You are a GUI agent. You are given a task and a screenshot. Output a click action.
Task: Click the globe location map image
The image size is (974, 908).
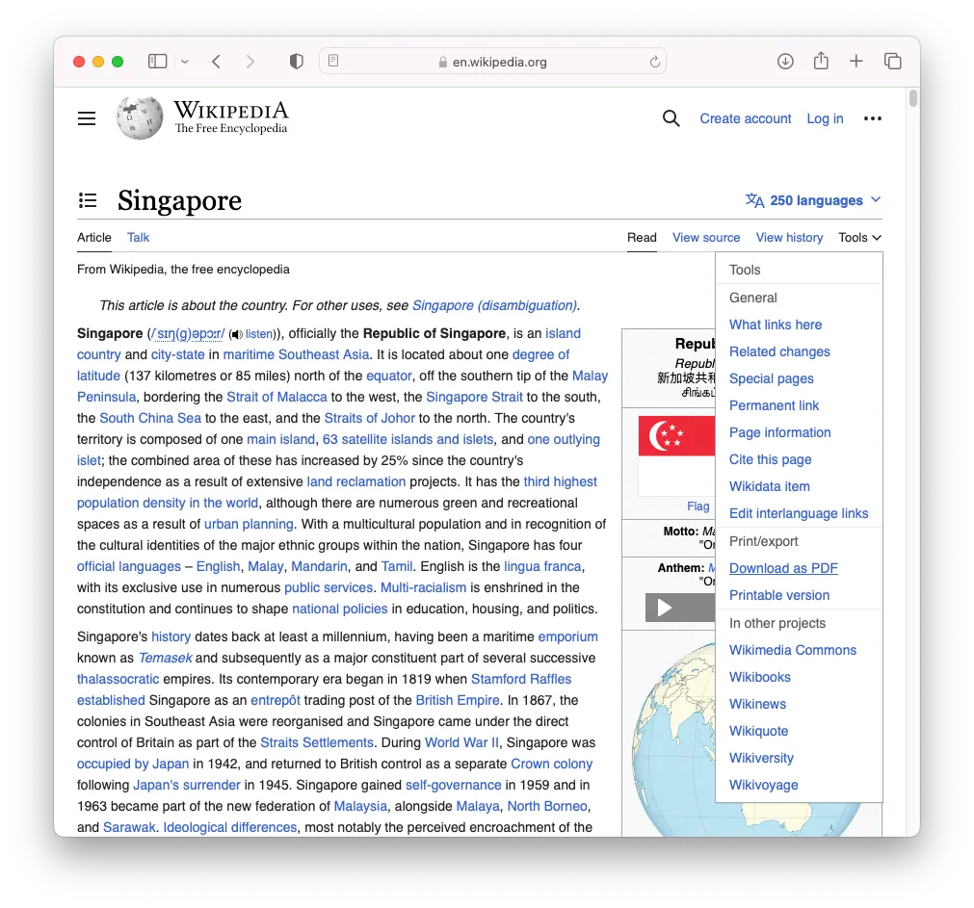(674, 739)
